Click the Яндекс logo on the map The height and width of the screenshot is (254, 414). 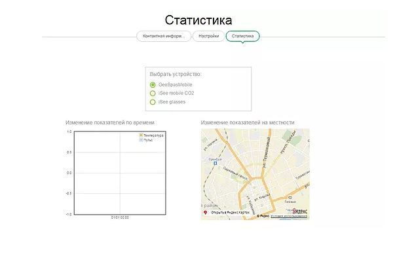coord(300,211)
